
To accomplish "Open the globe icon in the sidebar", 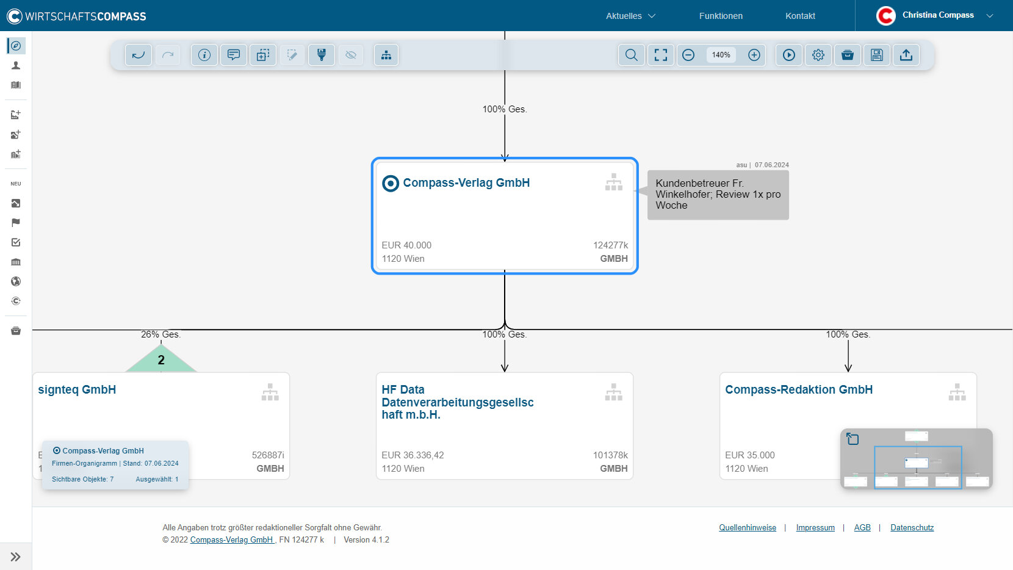I will [x=16, y=281].
